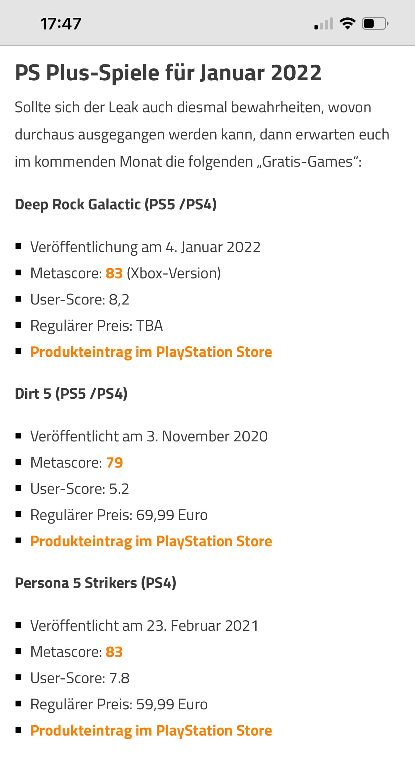Tap the "User-Score: 5.2" bullet item
Image resolution: width=415 pixels, height=765 pixels.
coord(80,489)
